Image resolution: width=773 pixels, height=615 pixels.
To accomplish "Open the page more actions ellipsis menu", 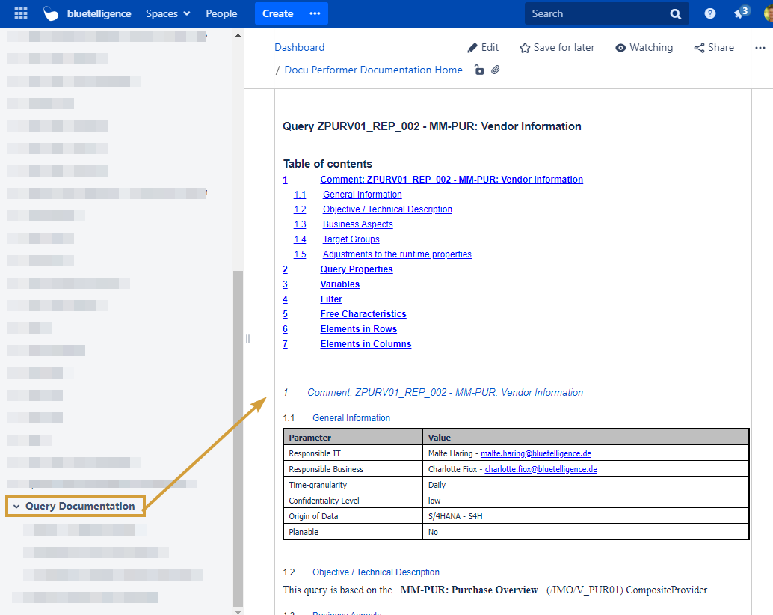I will 760,47.
